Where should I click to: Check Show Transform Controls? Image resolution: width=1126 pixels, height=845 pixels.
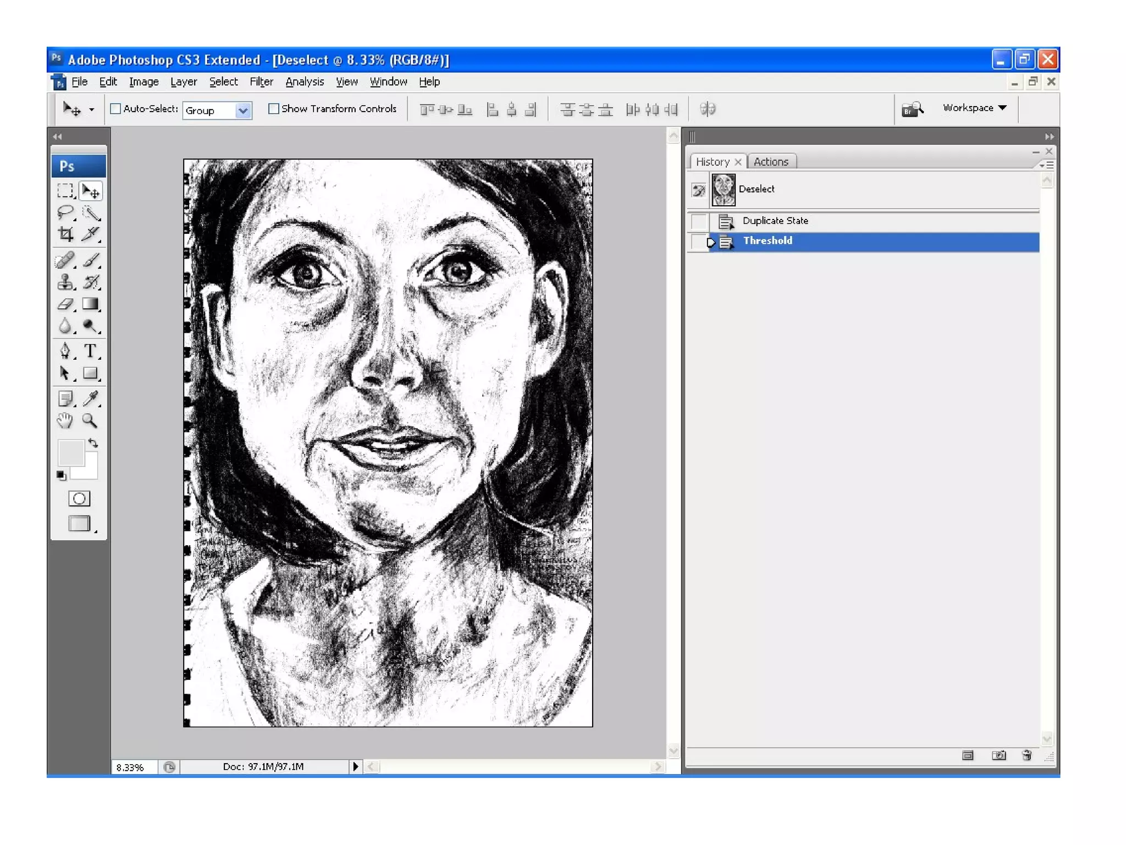[x=273, y=109]
